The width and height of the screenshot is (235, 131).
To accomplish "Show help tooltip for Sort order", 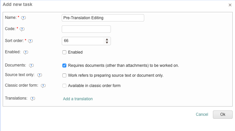I will (x=30, y=41).
